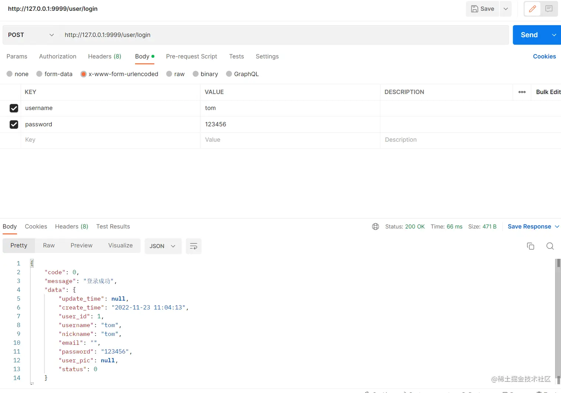Click the "message" line in response
Viewport: 561px width, 393px height.
(81, 281)
